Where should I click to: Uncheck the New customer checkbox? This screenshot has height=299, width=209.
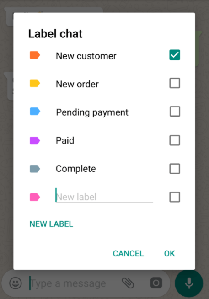tap(175, 55)
